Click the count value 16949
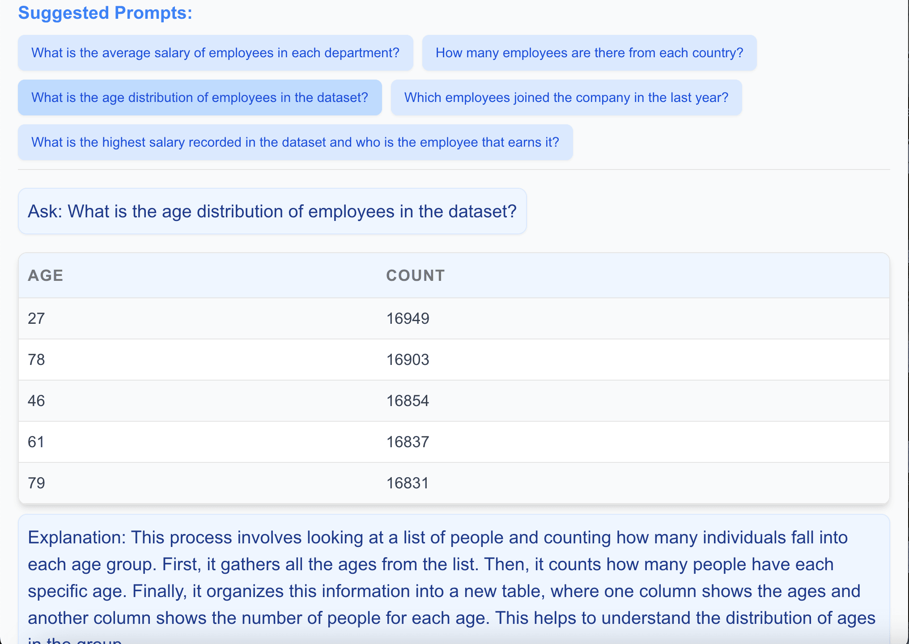Viewport: 909px width, 644px height. (x=408, y=318)
